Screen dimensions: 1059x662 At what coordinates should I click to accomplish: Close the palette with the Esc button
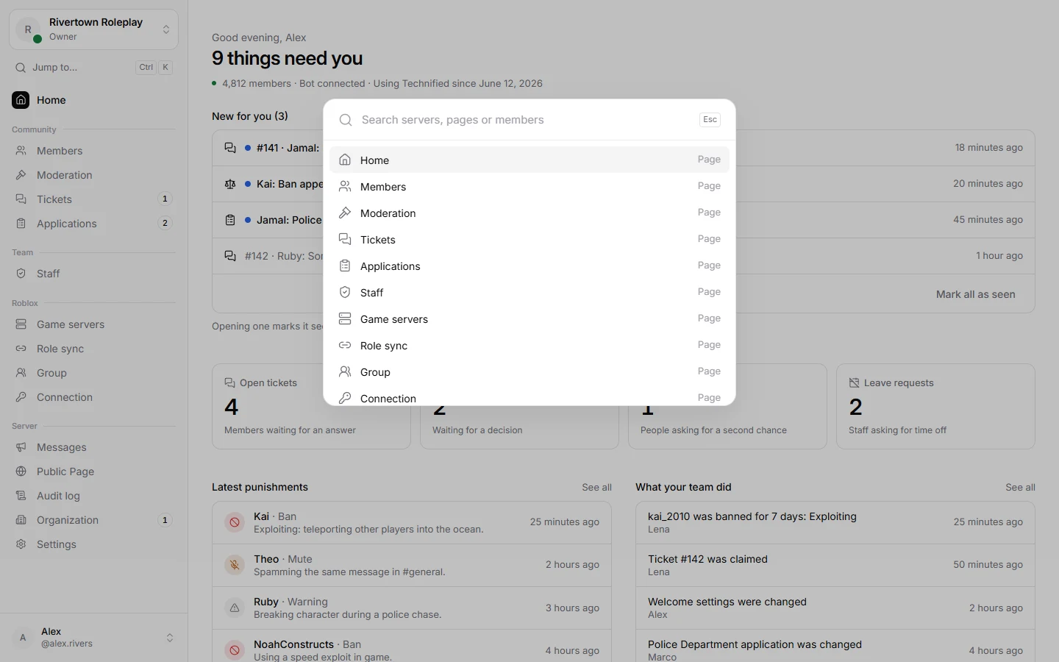710,120
